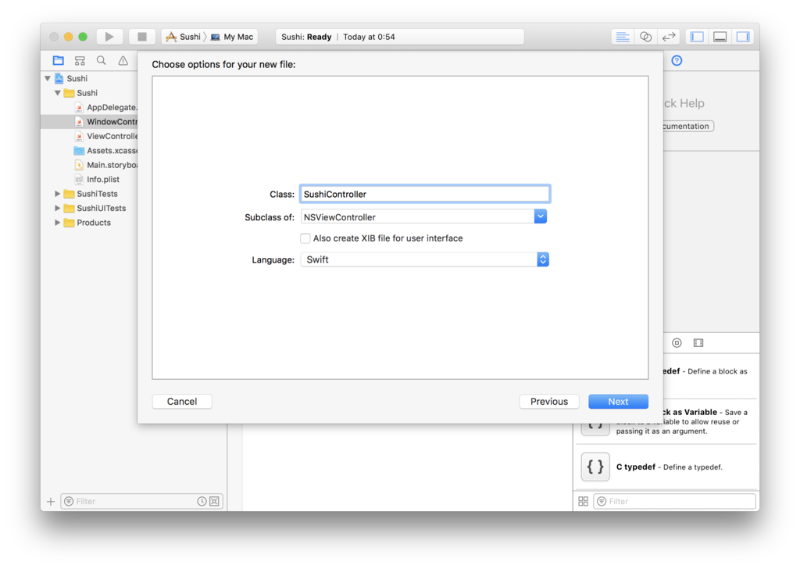Click the Cancel button
Viewport: 800px width, 569px height.
tap(182, 402)
